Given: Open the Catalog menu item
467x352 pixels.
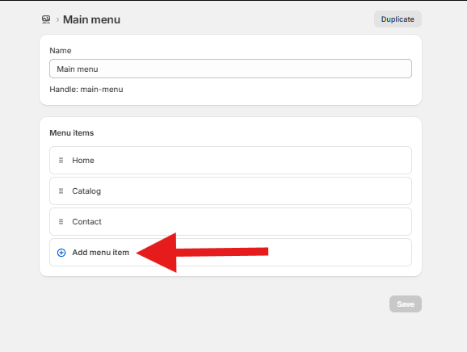Looking at the screenshot, I should point(230,191).
